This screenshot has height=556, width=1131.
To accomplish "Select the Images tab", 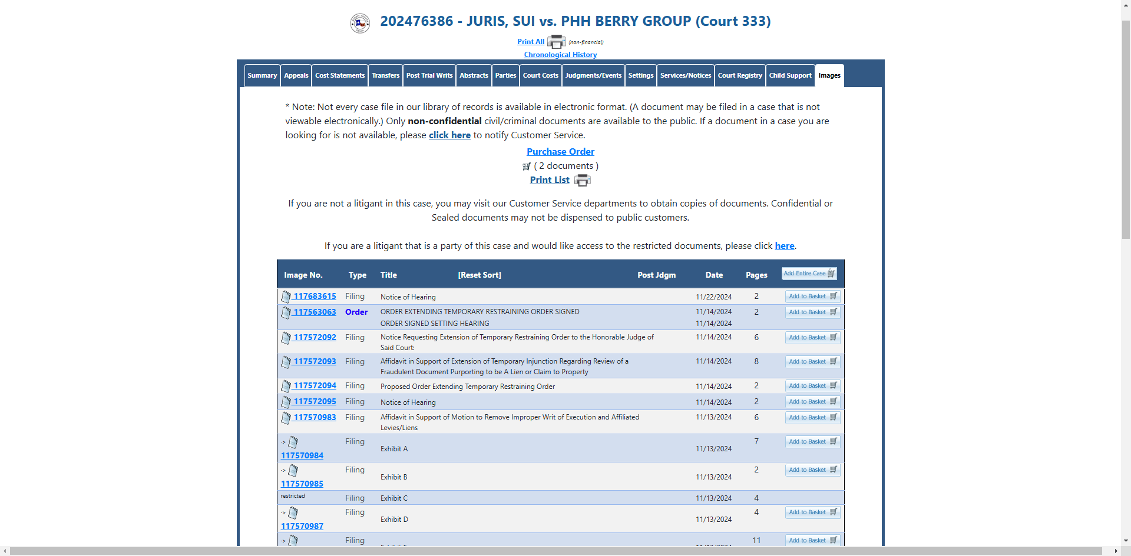I will [x=829, y=75].
